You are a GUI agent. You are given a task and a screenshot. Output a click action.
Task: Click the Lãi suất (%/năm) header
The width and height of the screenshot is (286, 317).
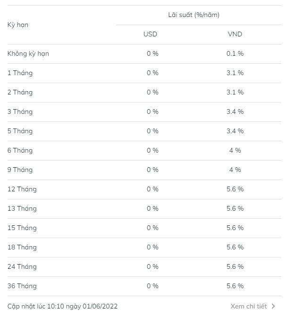(193, 15)
